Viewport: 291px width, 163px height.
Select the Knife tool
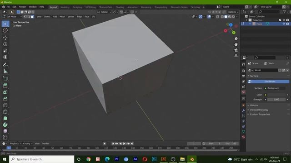5,112
